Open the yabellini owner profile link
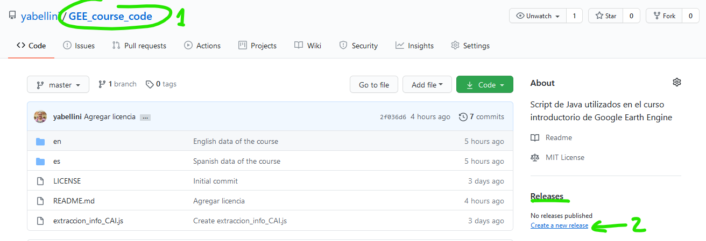 click(x=39, y=16)
